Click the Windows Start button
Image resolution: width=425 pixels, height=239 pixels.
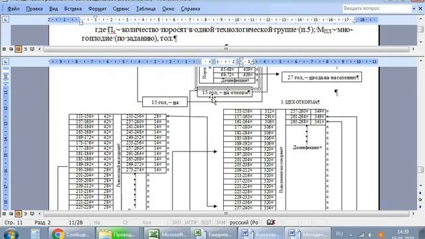point(11,234)
